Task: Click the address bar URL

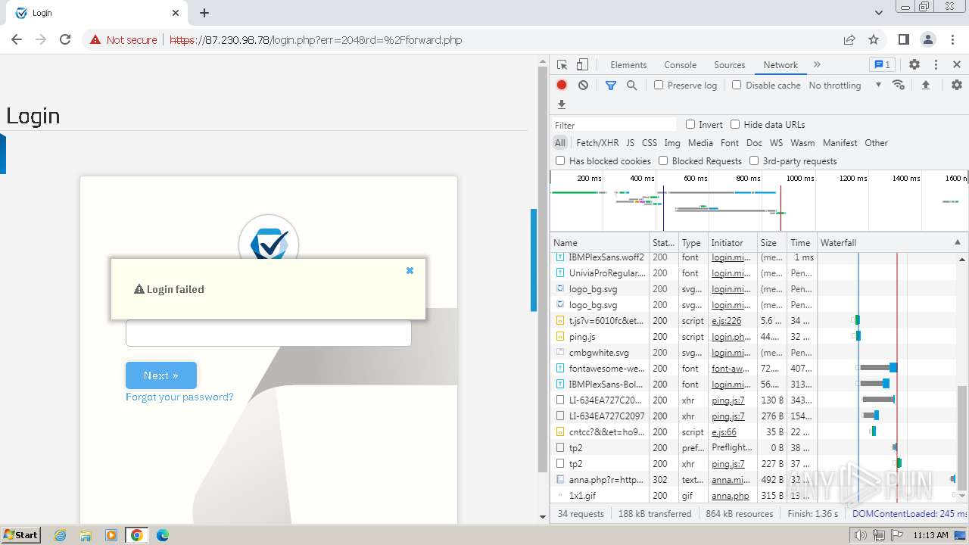Action: click(x=316, y=40)
